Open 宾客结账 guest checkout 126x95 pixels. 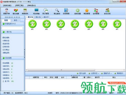25,11
